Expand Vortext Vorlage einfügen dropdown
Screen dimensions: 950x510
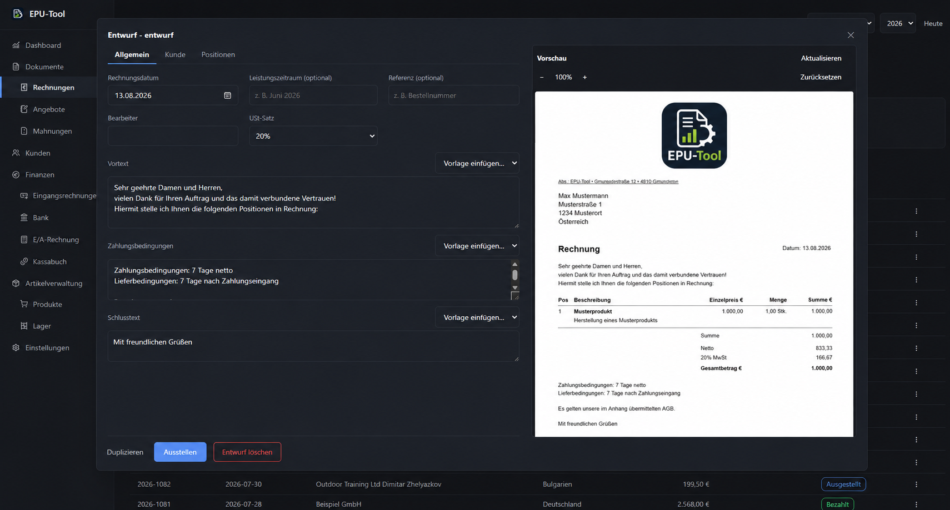(x=477, y=163)
